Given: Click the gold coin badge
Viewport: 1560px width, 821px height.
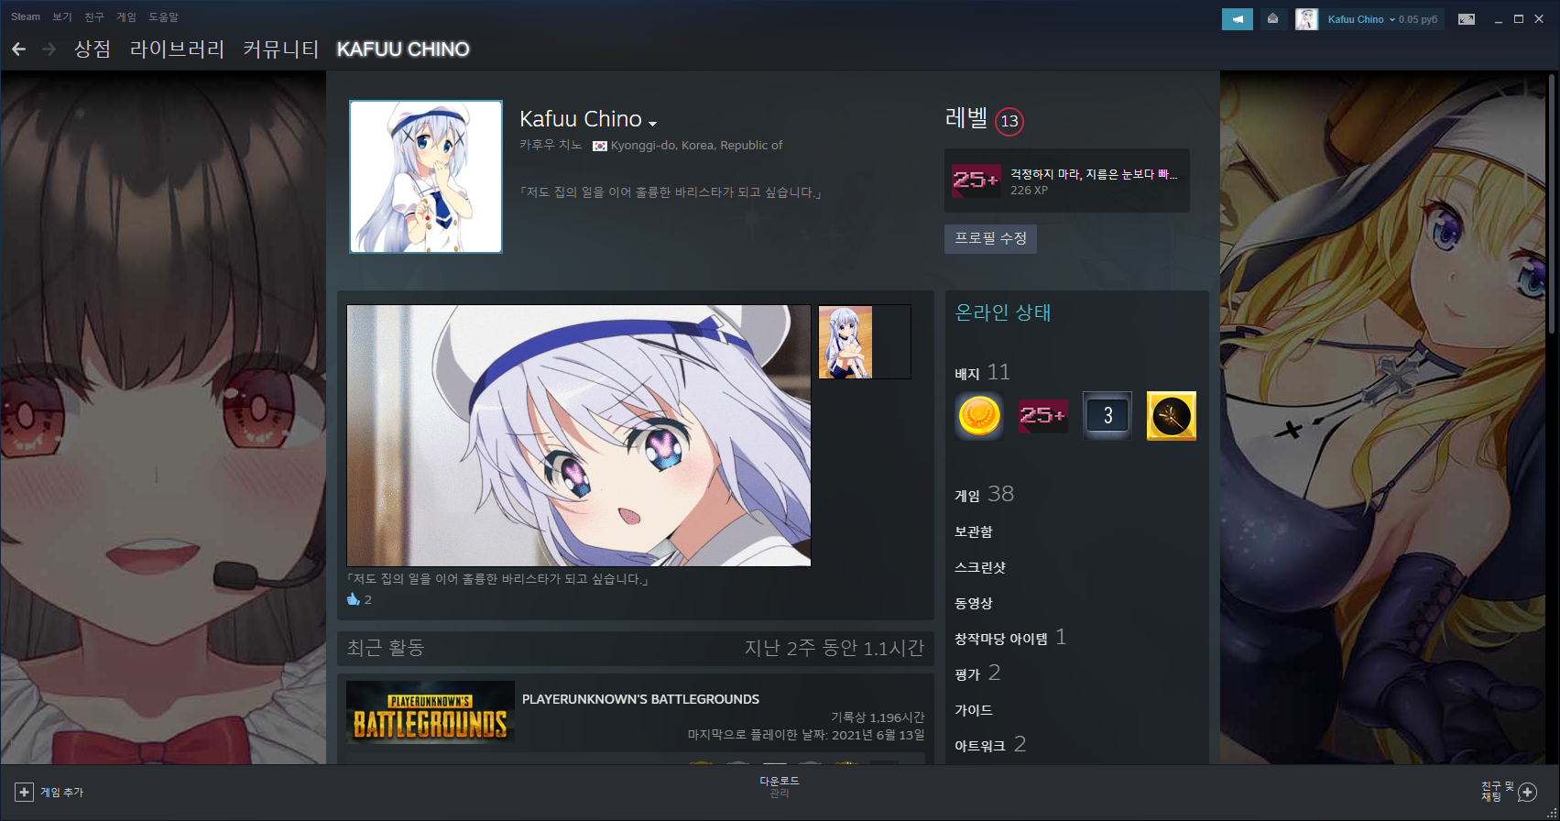Looking at the screenshot, I should 979,416.
